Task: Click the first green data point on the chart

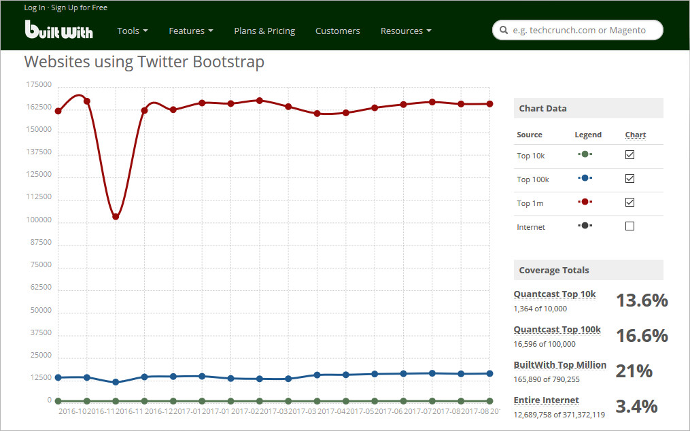Action: (58, 401)
